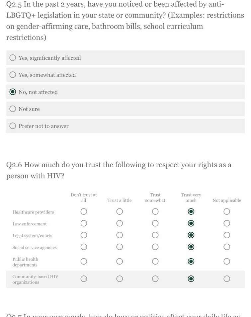Mark Community-based HIV organizations as "Not applicable"
This screenshot has width=251, height=317.
(227, 278)
